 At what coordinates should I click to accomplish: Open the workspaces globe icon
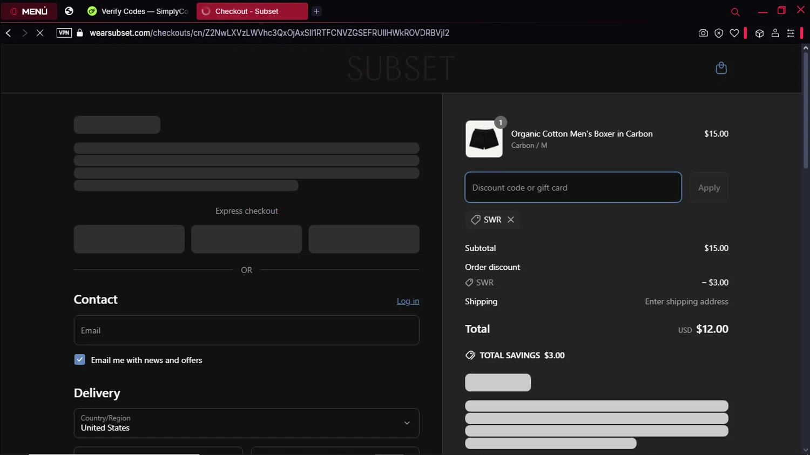69,11
